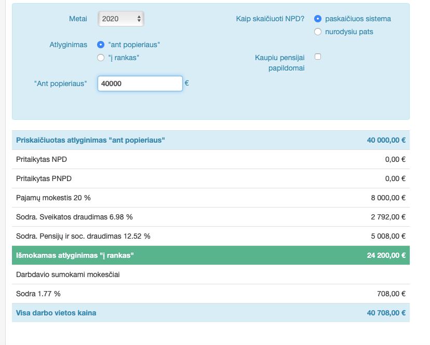
Task: Click the Sodra. Pensijų ir soc. draudimas label
Action: (x=83, y=236)
